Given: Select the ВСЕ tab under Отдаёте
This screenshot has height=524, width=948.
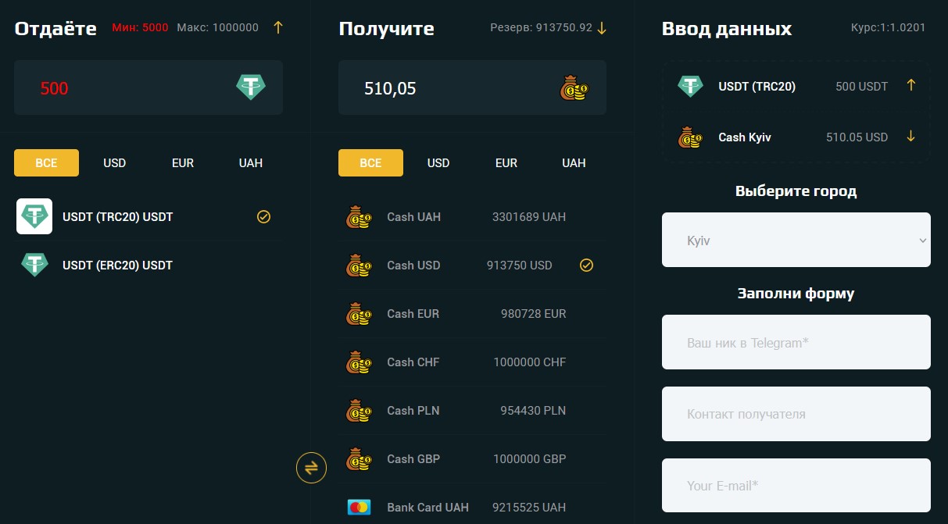Looking at the screenshot, I should (46, 162).
